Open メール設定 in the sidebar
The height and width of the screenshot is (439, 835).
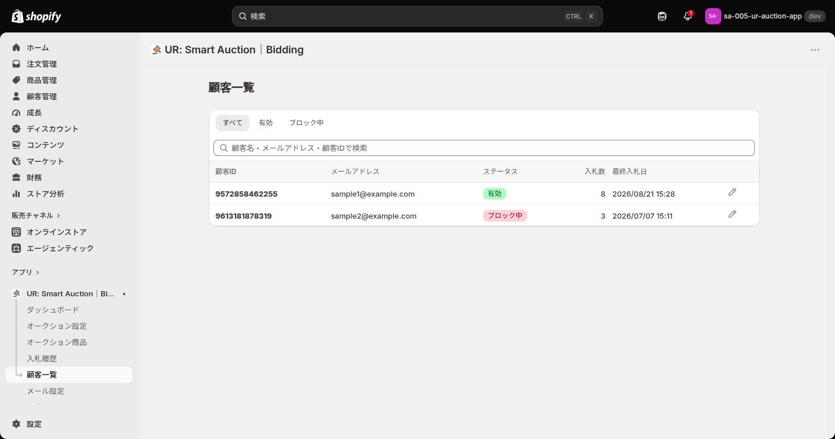tap(46, 391)
